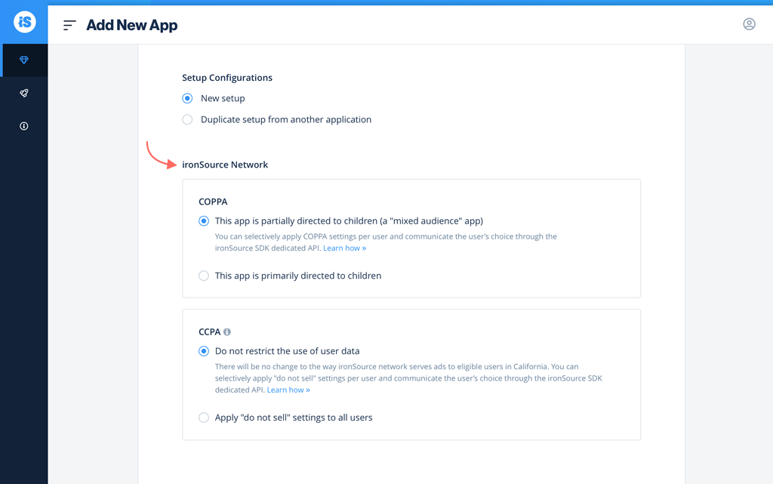
Task: Click the CCPA section label
Action: 210,331
